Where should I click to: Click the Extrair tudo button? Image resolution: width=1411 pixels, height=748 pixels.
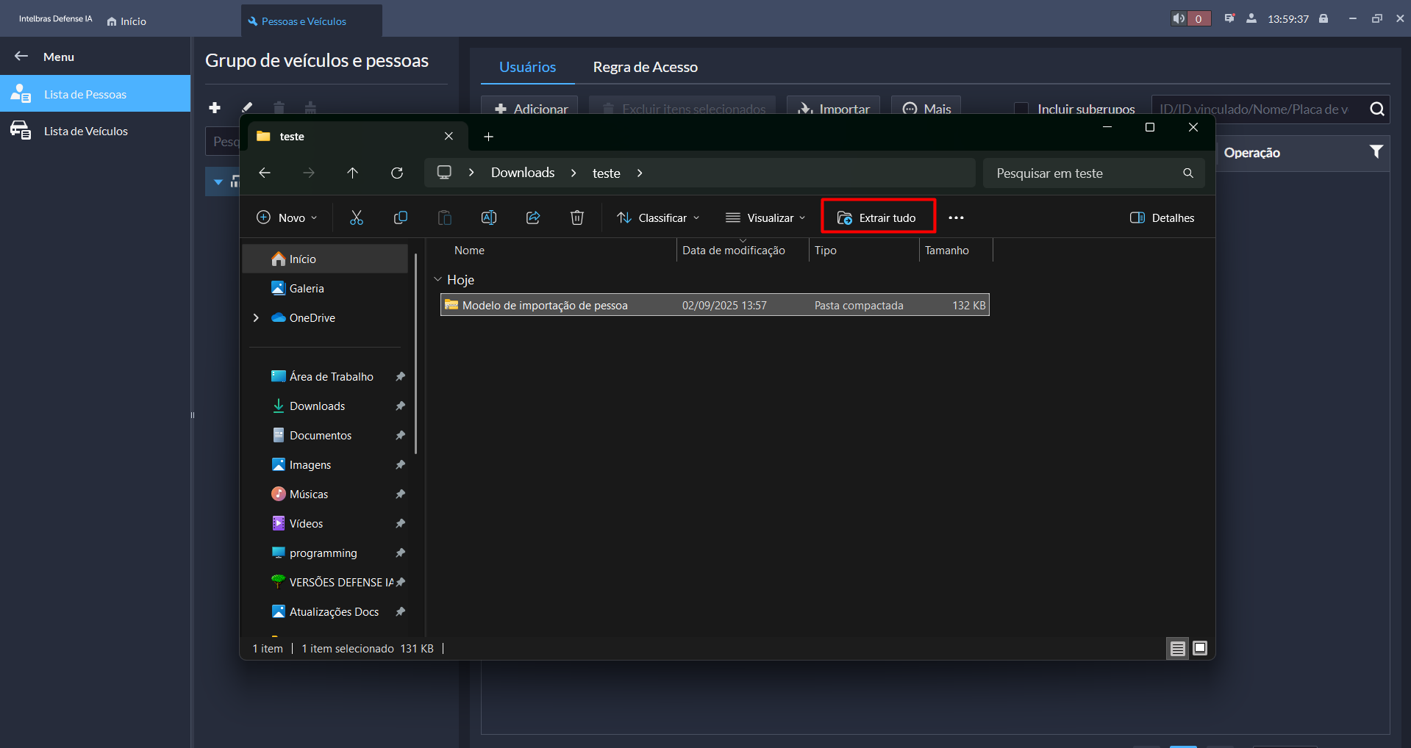(x=878, y=217)
